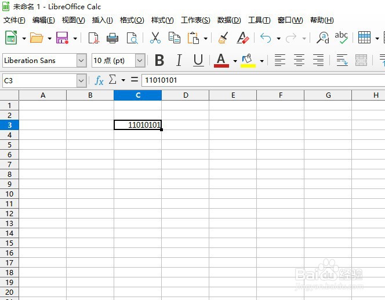Cut selection with the scissors icon
This screenshot has width=385, height=300.
coord(155,38)
